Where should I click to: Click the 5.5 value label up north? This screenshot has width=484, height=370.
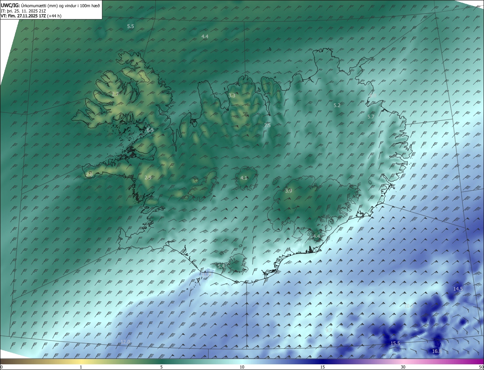pos(130,26)
